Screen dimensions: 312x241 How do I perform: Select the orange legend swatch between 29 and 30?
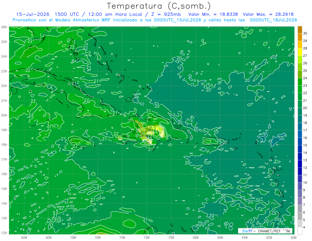[x=300, y=37]
